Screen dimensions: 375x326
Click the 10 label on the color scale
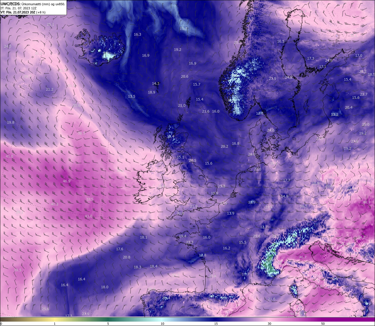[162, 324]
